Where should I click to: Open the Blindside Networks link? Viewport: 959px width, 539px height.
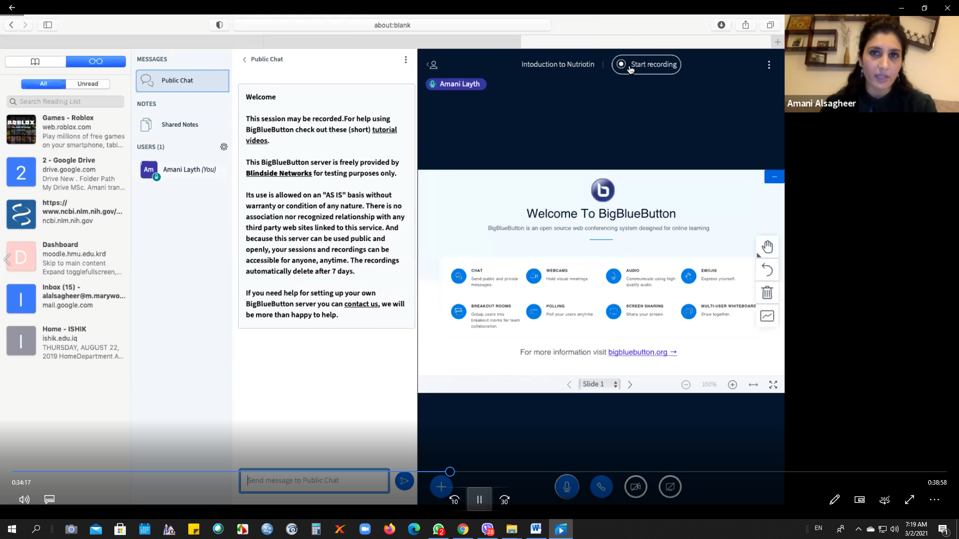click(x=278, y=173)
